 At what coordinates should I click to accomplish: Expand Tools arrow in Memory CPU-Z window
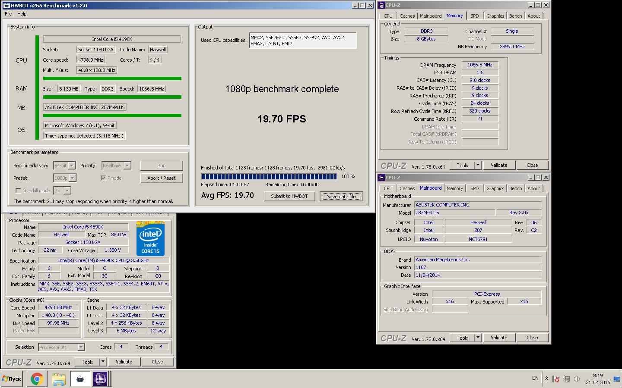coord(478,165)
